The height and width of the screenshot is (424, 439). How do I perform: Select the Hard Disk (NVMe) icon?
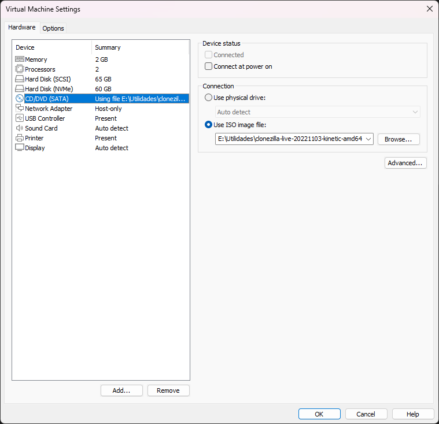19,89
